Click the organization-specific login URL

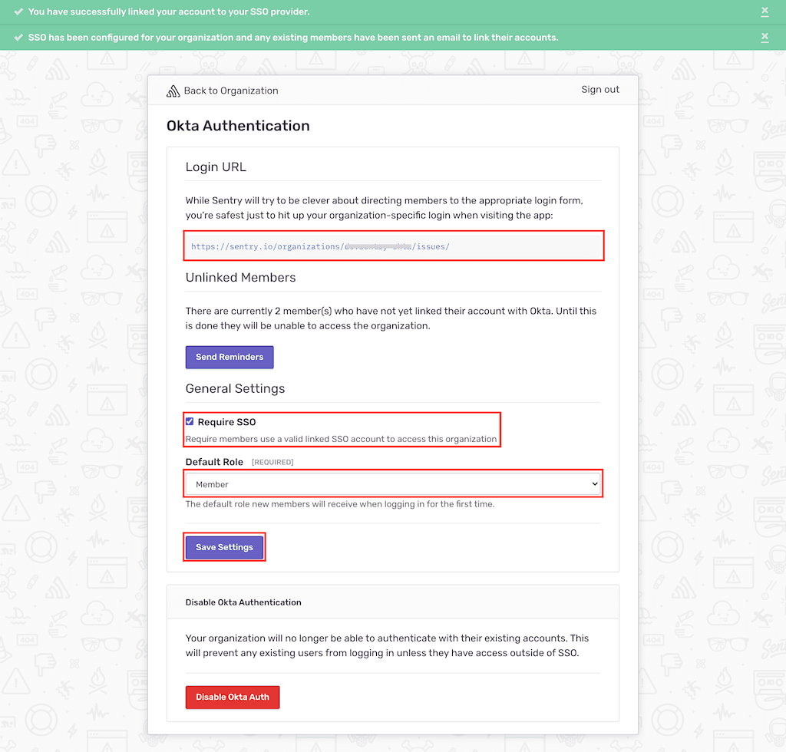coord(322,246)
